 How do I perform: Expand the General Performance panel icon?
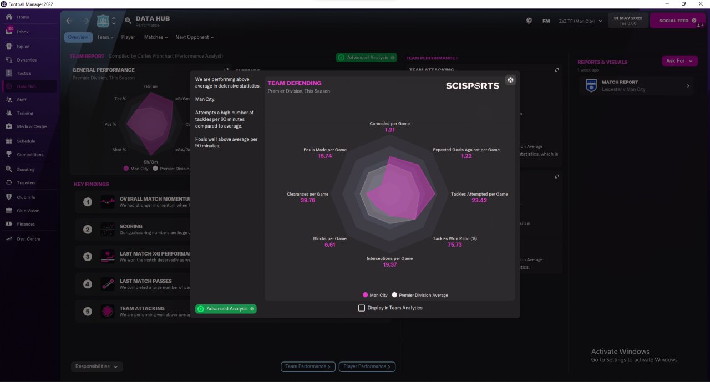click(x=226, y=70)
